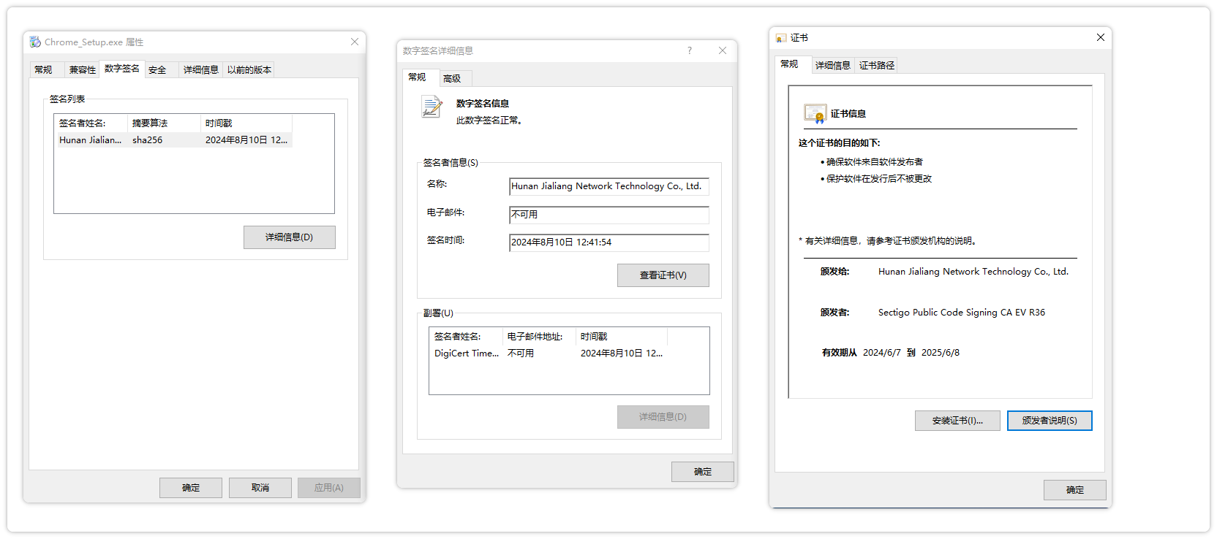This screenshot has height=539, width=1217.
Task: Open 颁发者说明(S) issuer statement
Action: [x=1049, y=421]
